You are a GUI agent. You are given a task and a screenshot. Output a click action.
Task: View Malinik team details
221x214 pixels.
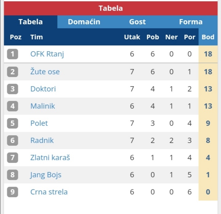pos(43,106)
